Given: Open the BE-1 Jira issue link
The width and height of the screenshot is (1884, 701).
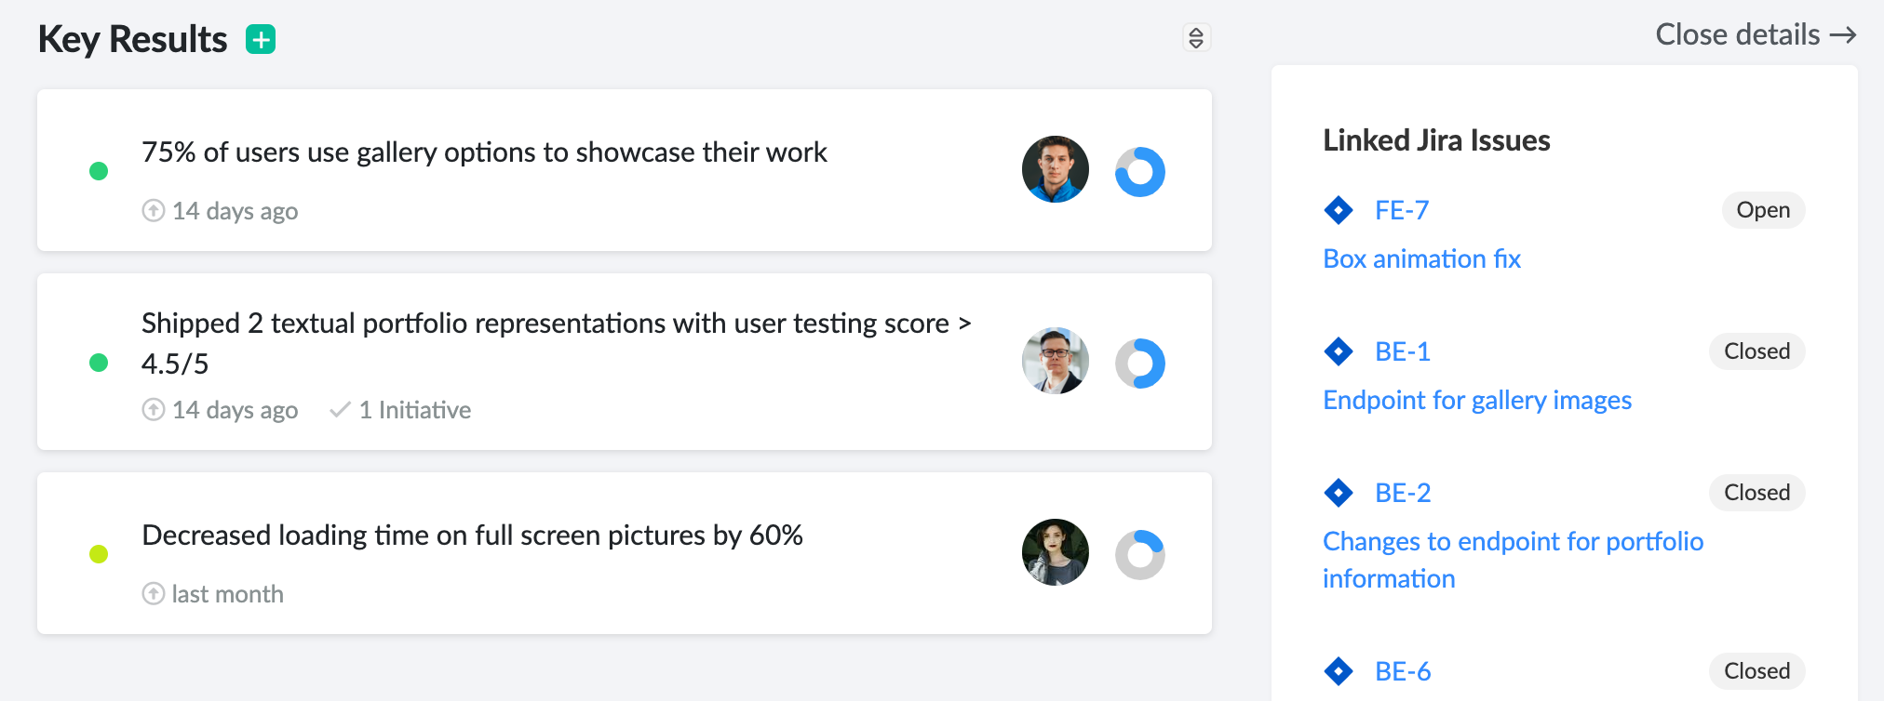Looking at the screenshot, I should (1403, 351).
